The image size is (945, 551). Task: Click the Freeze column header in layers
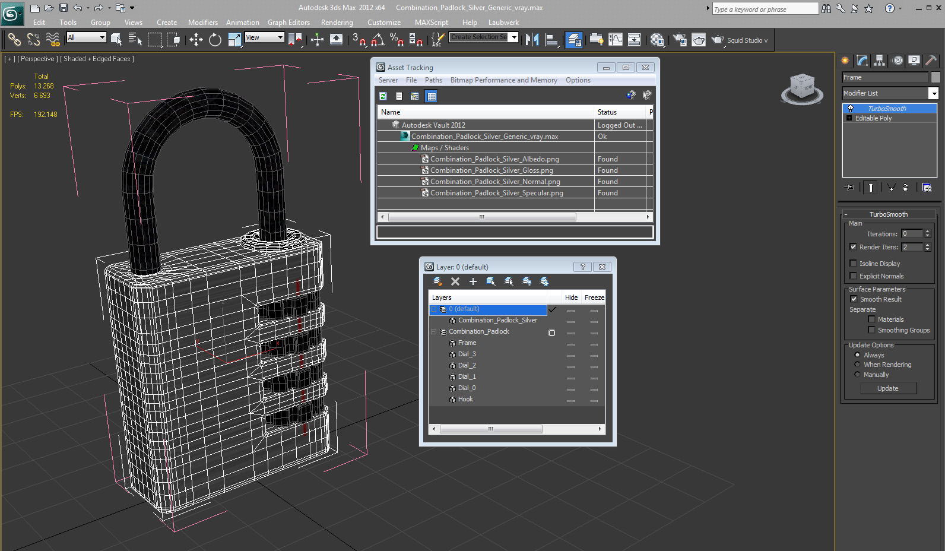[594, 297]
